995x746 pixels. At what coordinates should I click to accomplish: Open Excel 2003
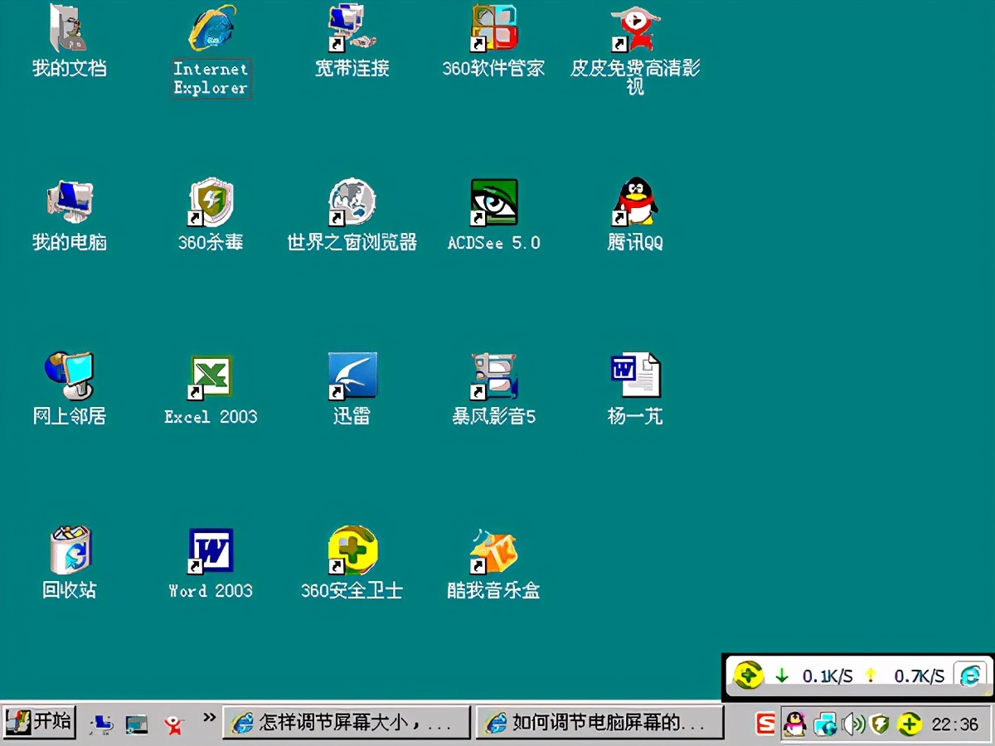[x=211, y=373]
